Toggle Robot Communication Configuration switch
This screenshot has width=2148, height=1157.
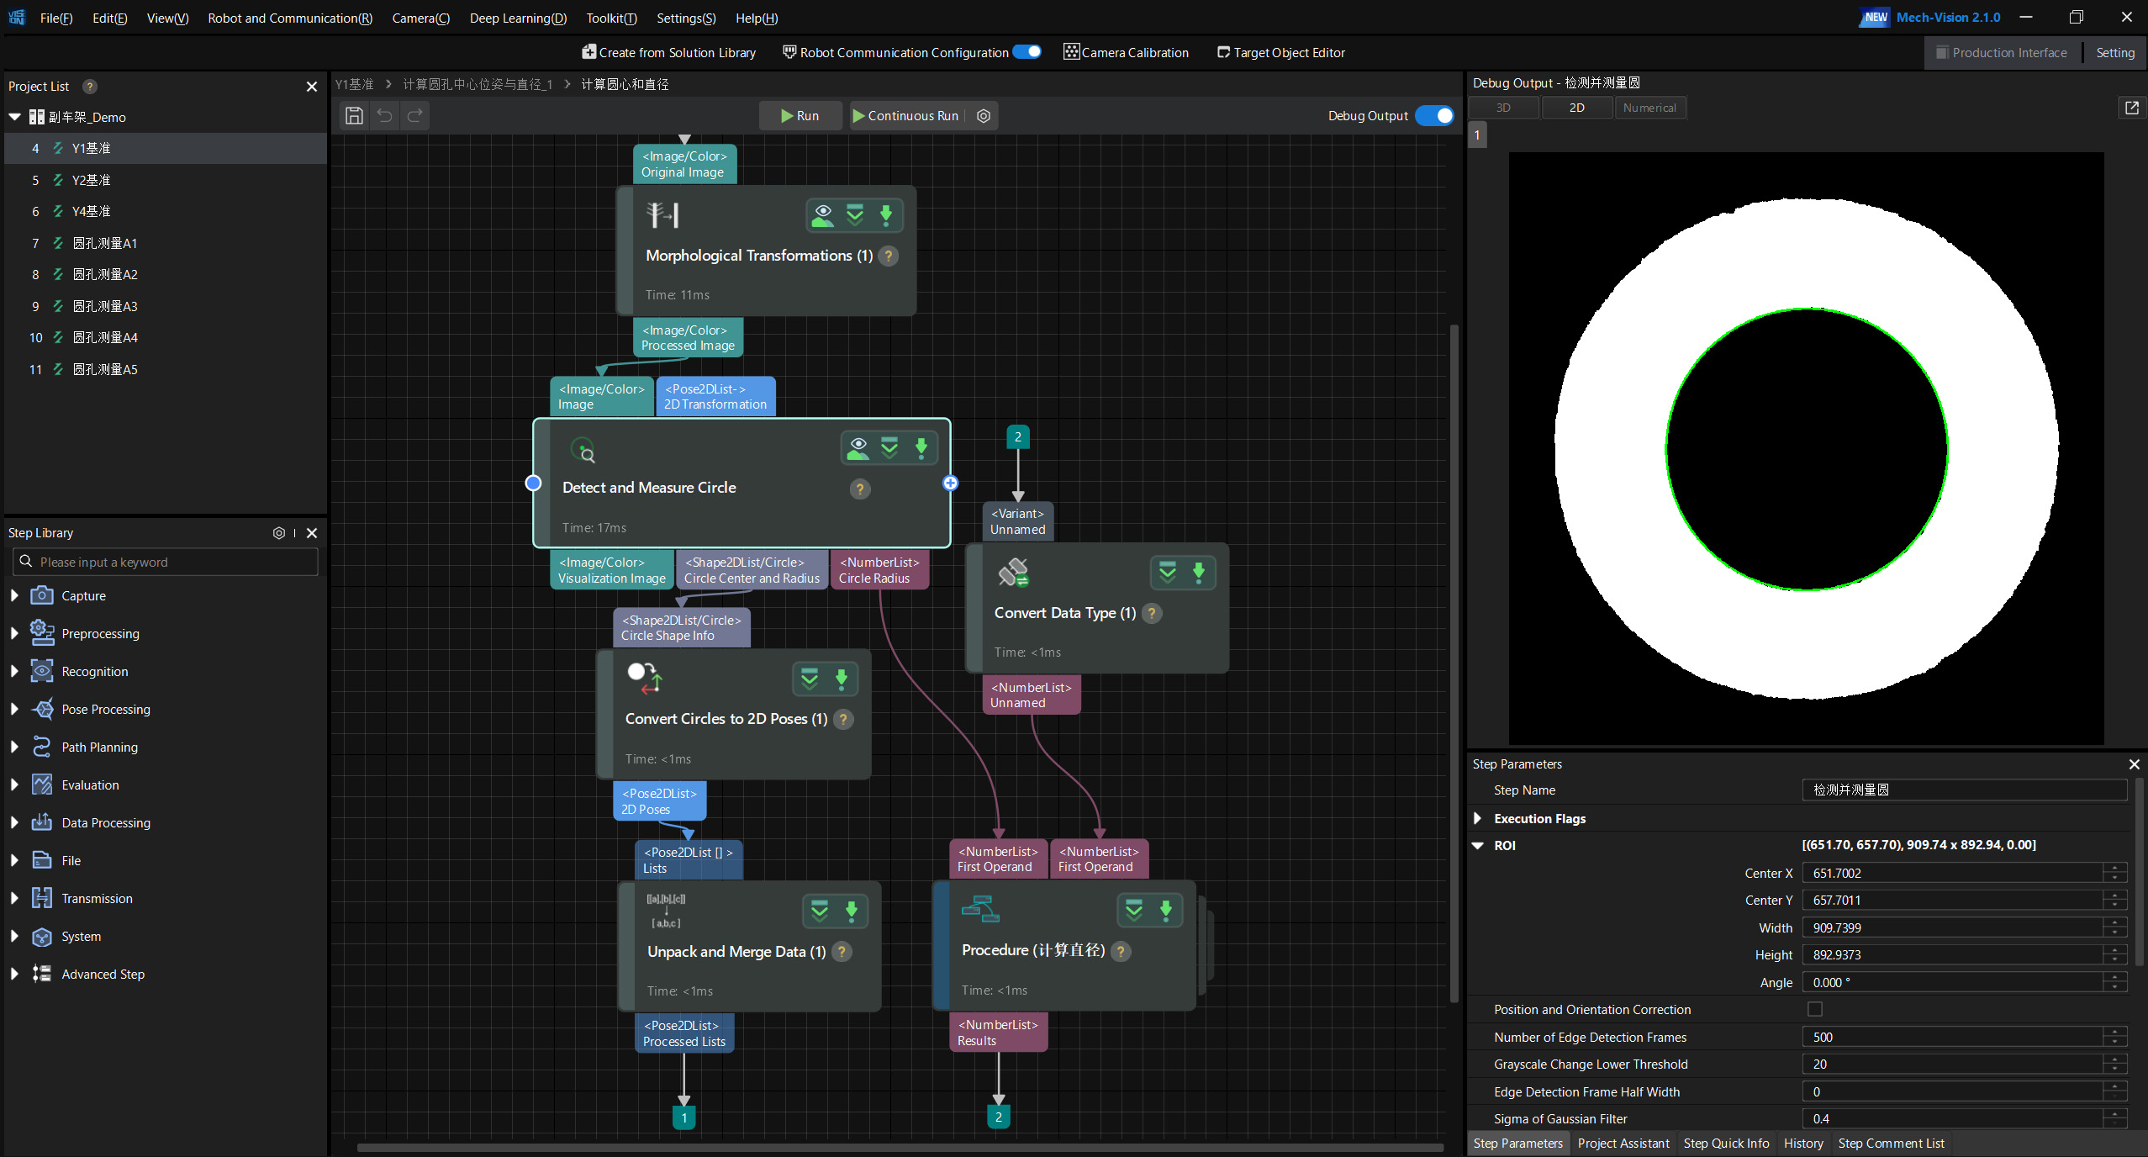point(1027,52)
